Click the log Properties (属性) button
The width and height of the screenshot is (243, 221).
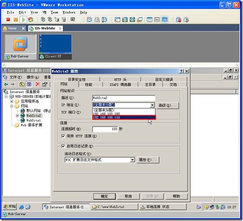pos(148,160)
